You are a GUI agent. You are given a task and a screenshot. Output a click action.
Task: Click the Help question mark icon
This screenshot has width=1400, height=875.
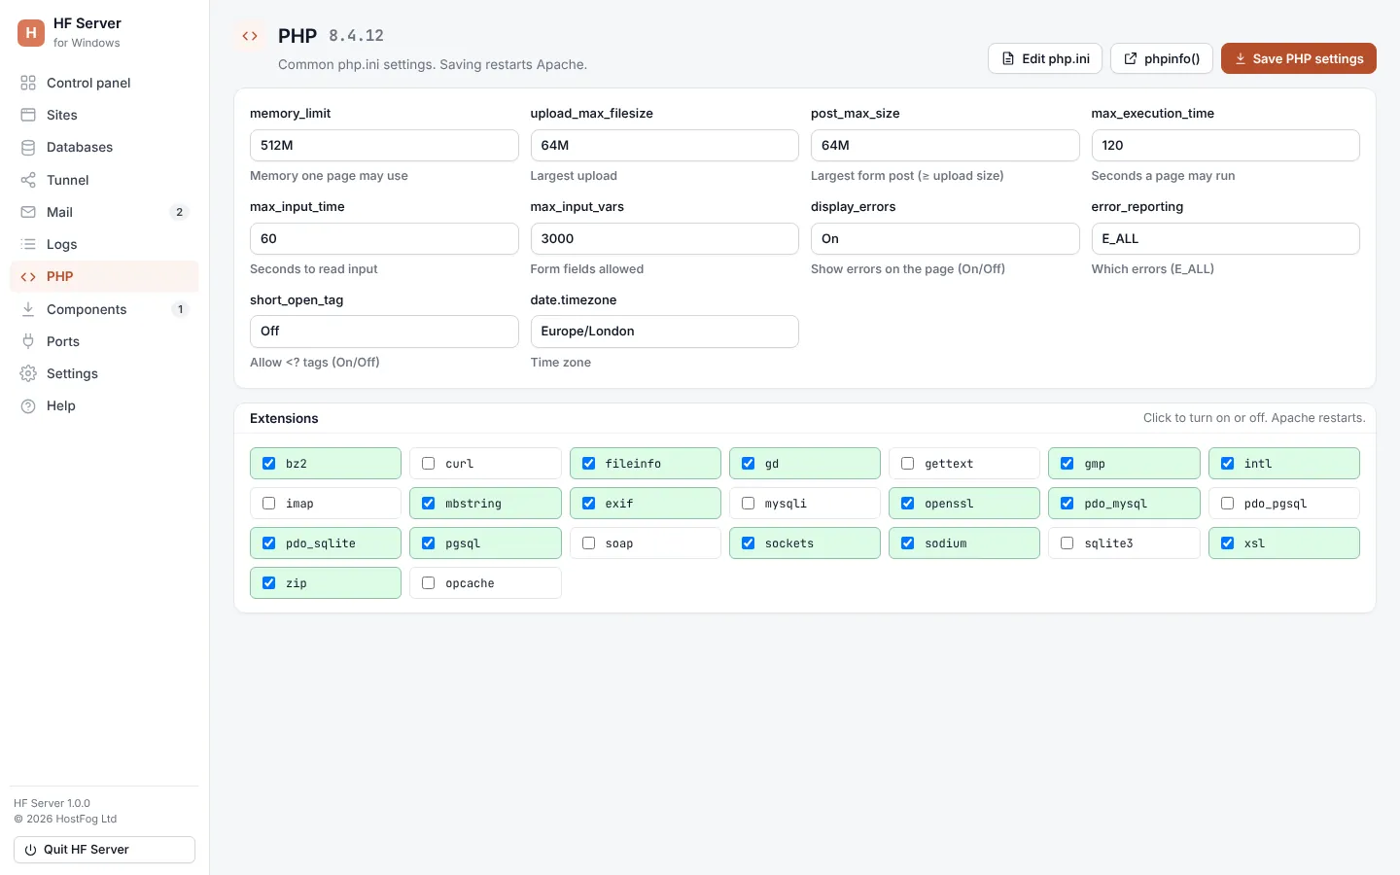[28, 405]
